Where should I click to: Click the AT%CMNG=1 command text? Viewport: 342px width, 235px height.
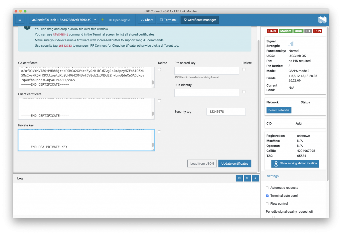click(x=60, y=35)
